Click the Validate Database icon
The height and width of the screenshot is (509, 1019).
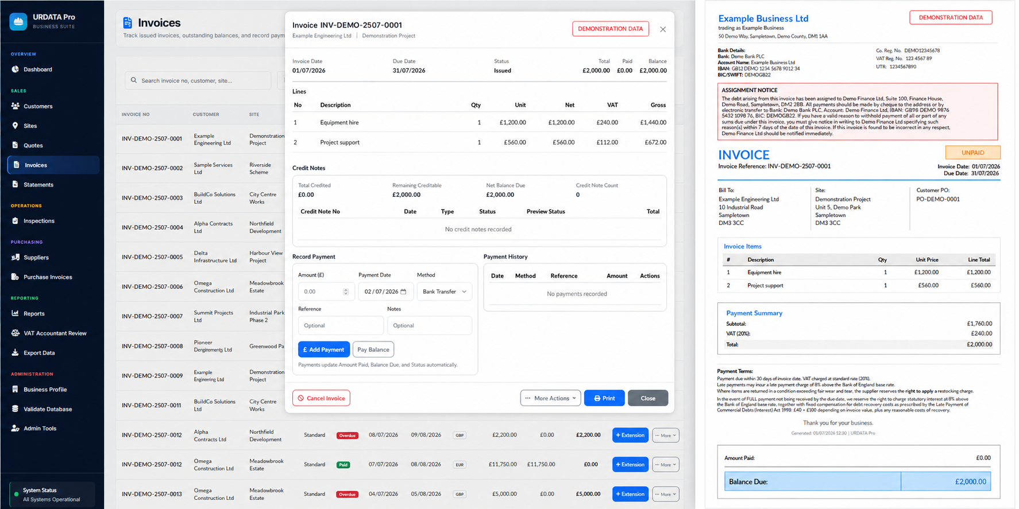click(x=15, y=409)
